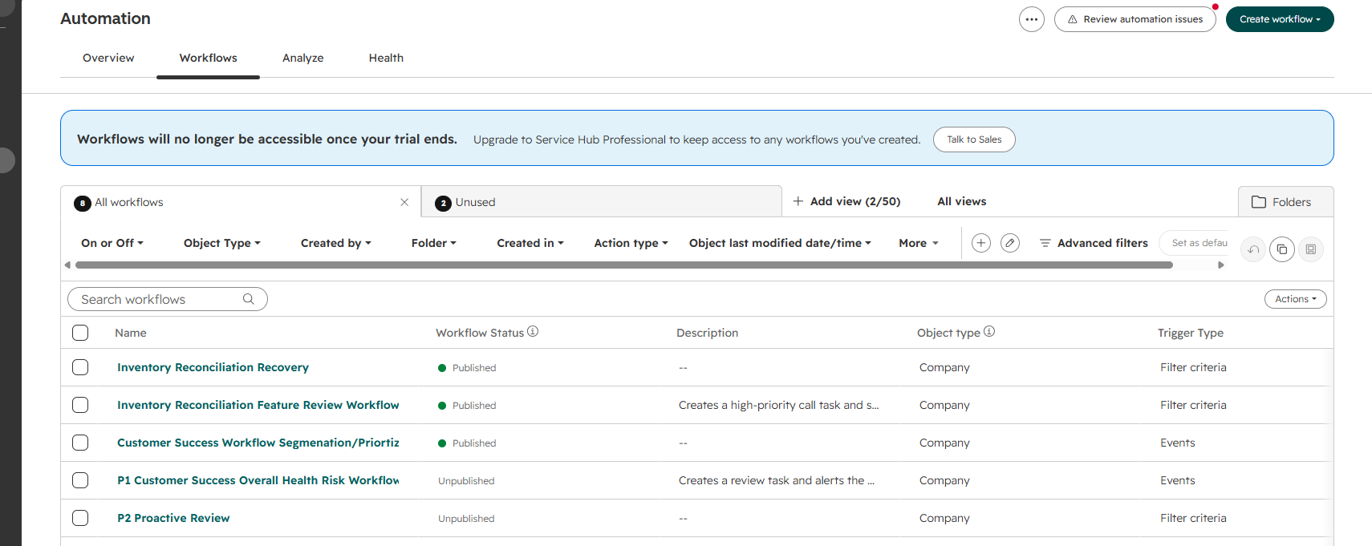Open the Action type filter dropdown
The height and width of the screenshot is (546, 1372).
631,243
